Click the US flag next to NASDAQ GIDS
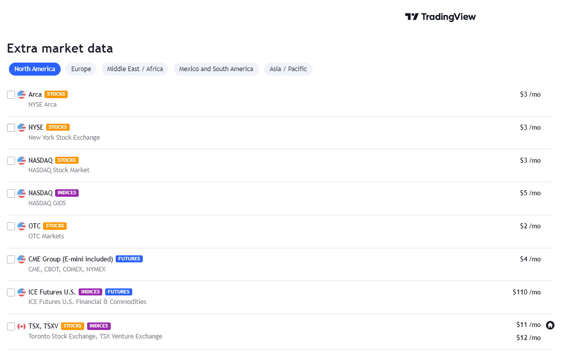The width and height of the screenshot is (563, 351). click(x=22, y=193)
